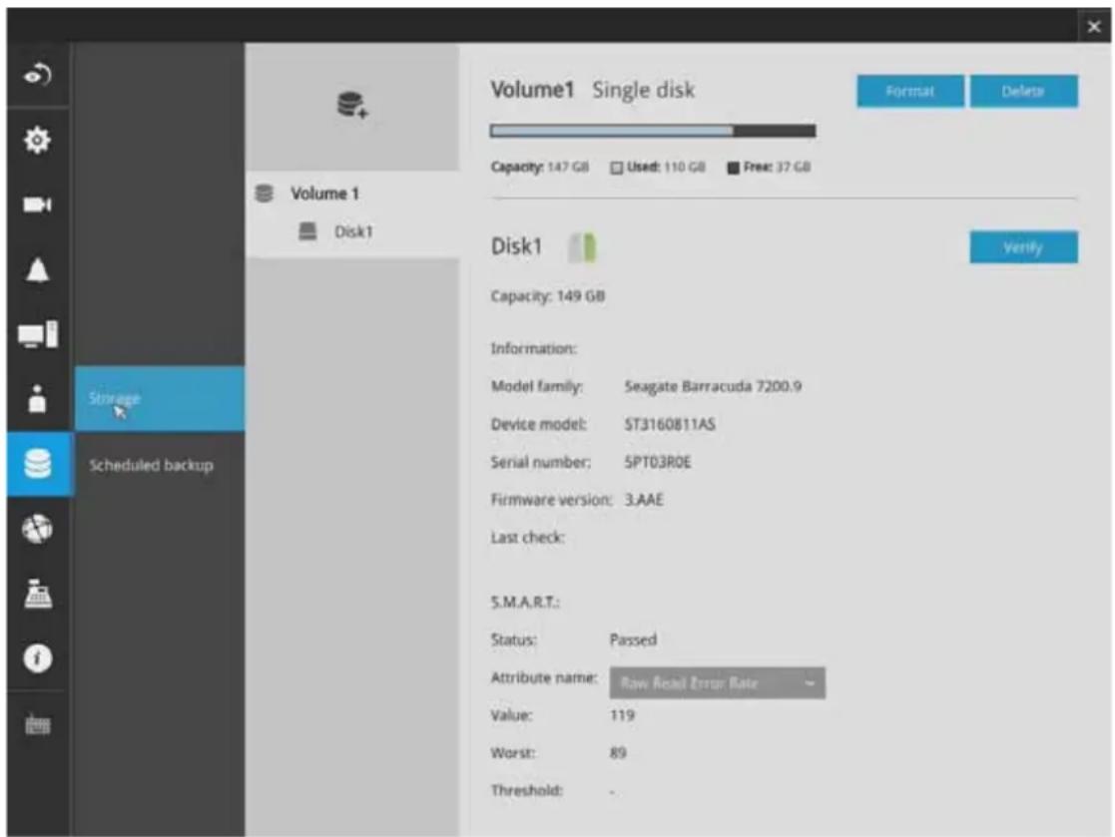Click the Delete volume button
The width and height of the screenshot is (1115, 837).
click(1023, 92)
